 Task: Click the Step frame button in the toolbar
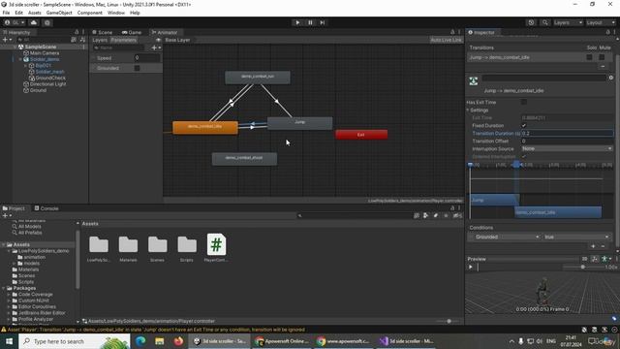click(323, 22)
